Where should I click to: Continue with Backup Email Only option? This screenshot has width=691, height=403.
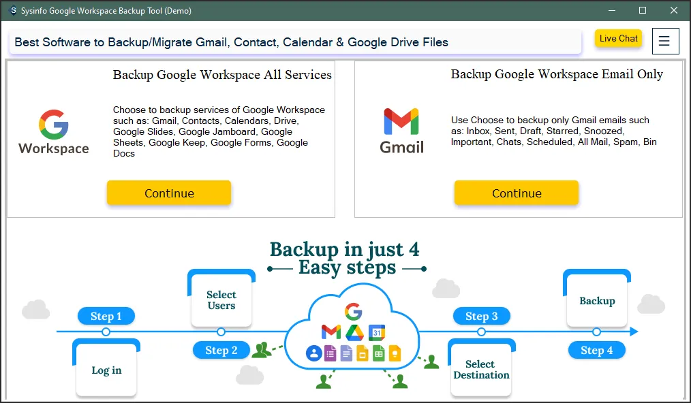pyautogui.click(x=517, y=193)
